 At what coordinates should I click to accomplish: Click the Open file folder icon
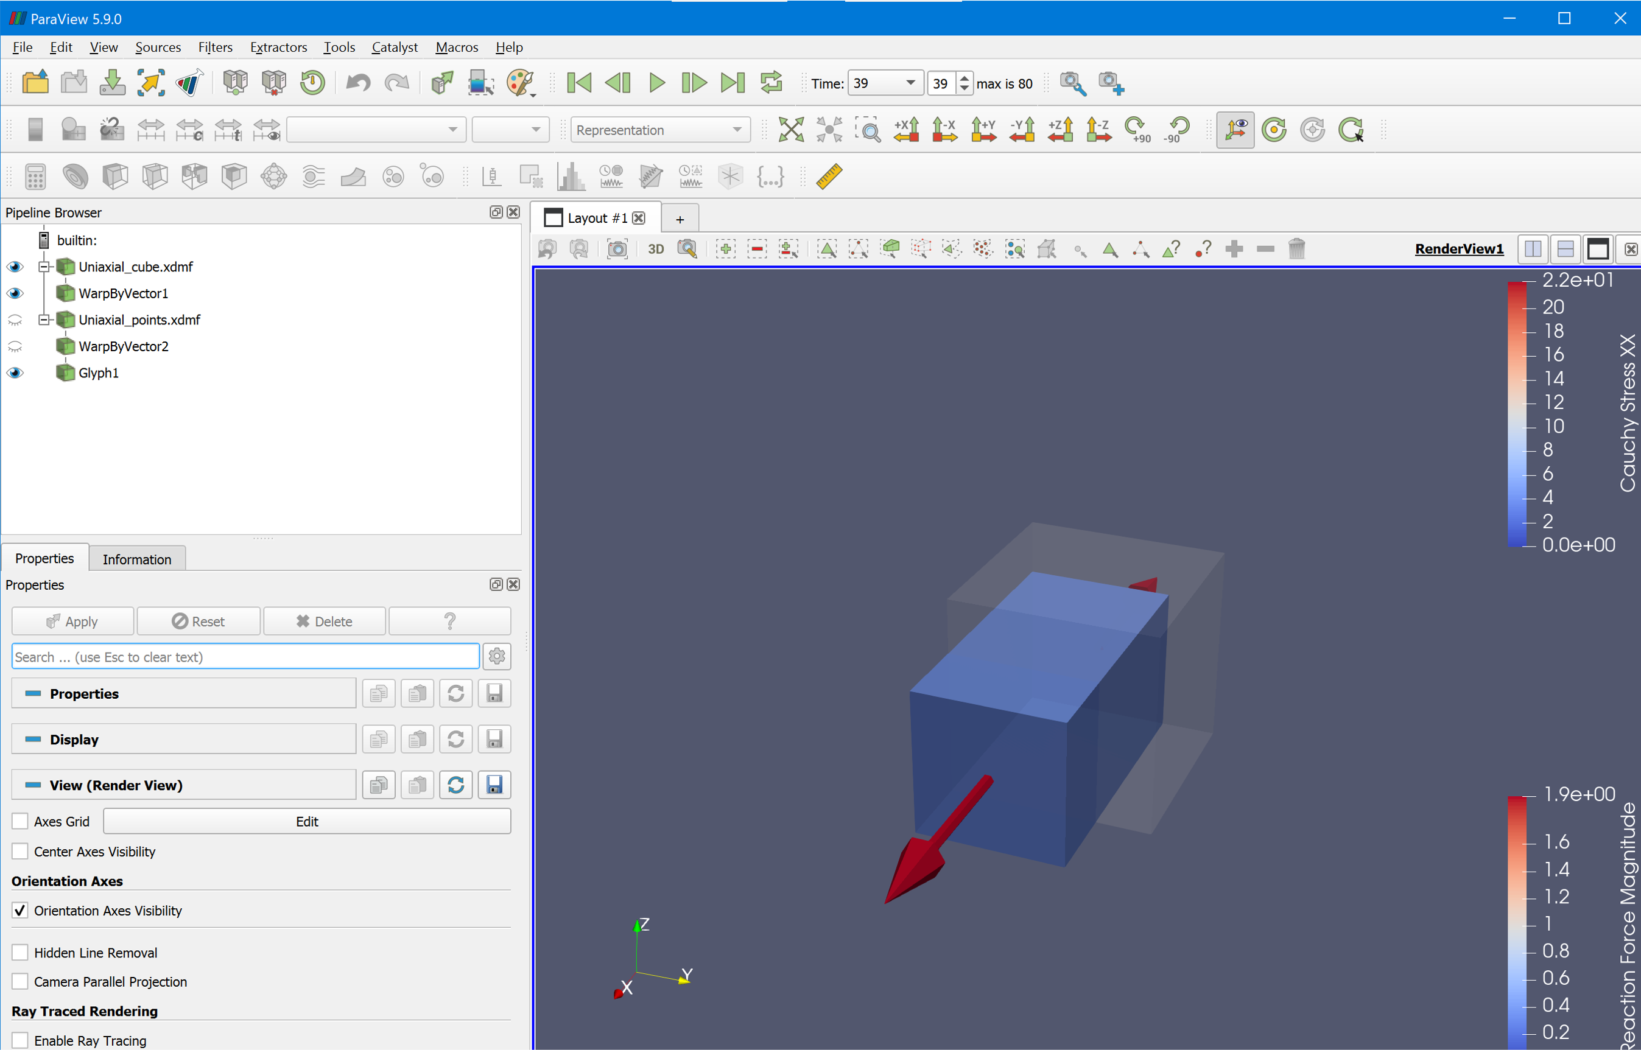(x=35, y=83)
